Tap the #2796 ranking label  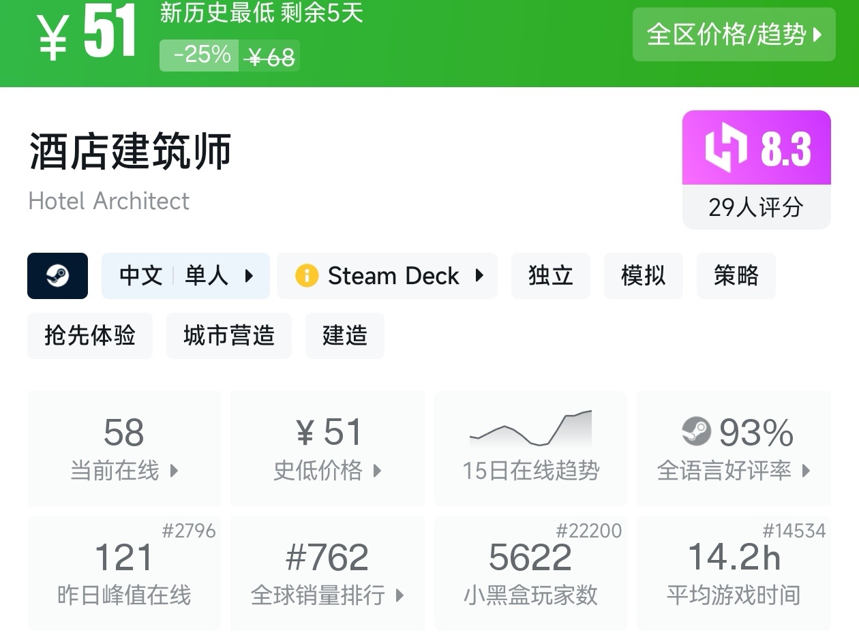(189, 531)
